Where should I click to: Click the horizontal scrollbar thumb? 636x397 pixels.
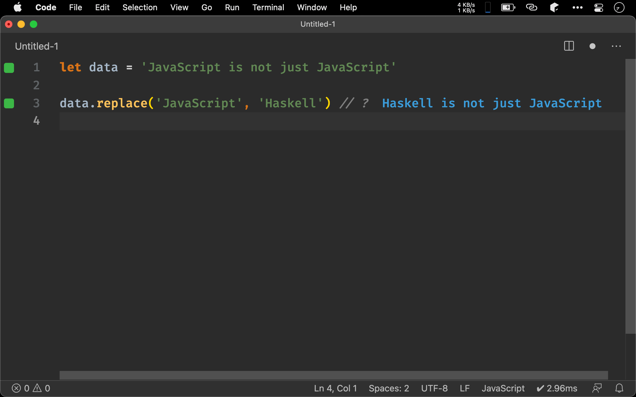[x=334, y=375]
